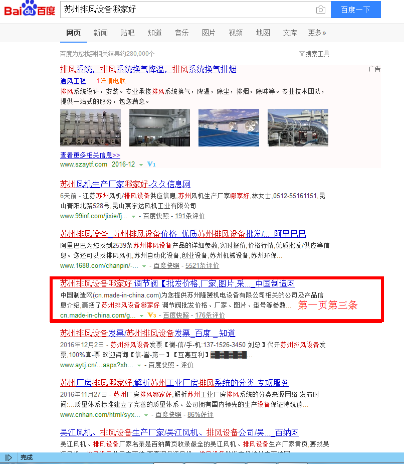Open result 苏州风机生产厂家哪家好-久久信息网

pos(125,184)
